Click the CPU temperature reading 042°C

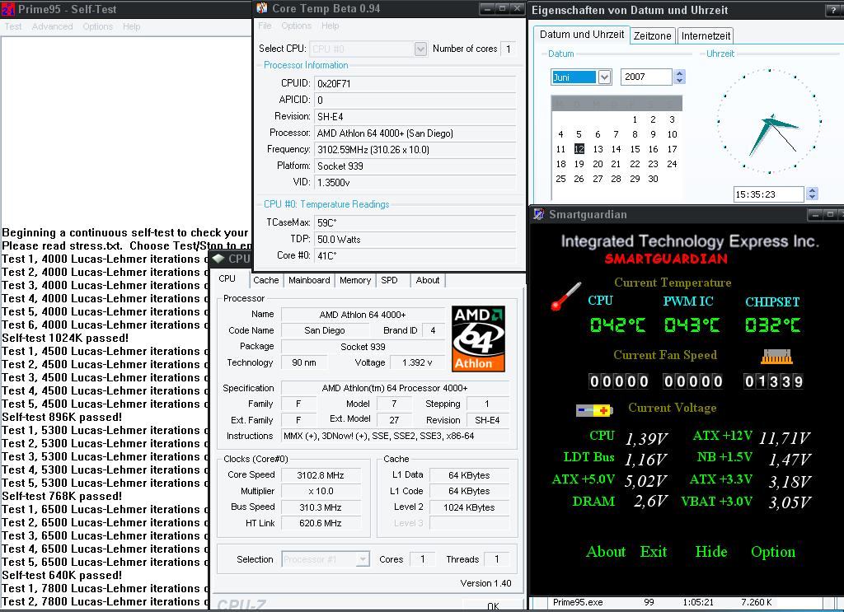point(617,325)
